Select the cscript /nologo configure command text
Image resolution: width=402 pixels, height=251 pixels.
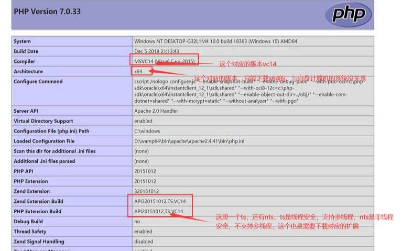coord(248,91)
